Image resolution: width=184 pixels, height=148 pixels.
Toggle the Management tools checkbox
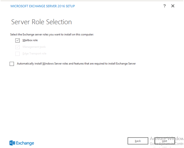18,47
